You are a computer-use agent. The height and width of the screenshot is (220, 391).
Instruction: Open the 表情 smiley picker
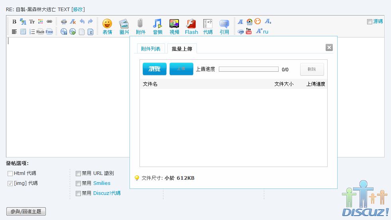click(107, 26)
